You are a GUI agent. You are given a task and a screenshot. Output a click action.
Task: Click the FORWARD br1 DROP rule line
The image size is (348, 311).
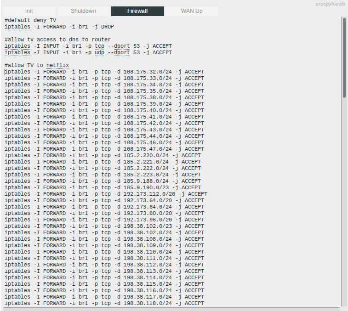coord(59,27)
